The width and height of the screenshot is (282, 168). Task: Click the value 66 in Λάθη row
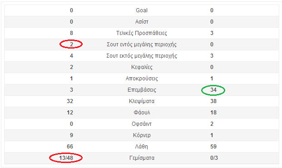click(x=70, y=146)
